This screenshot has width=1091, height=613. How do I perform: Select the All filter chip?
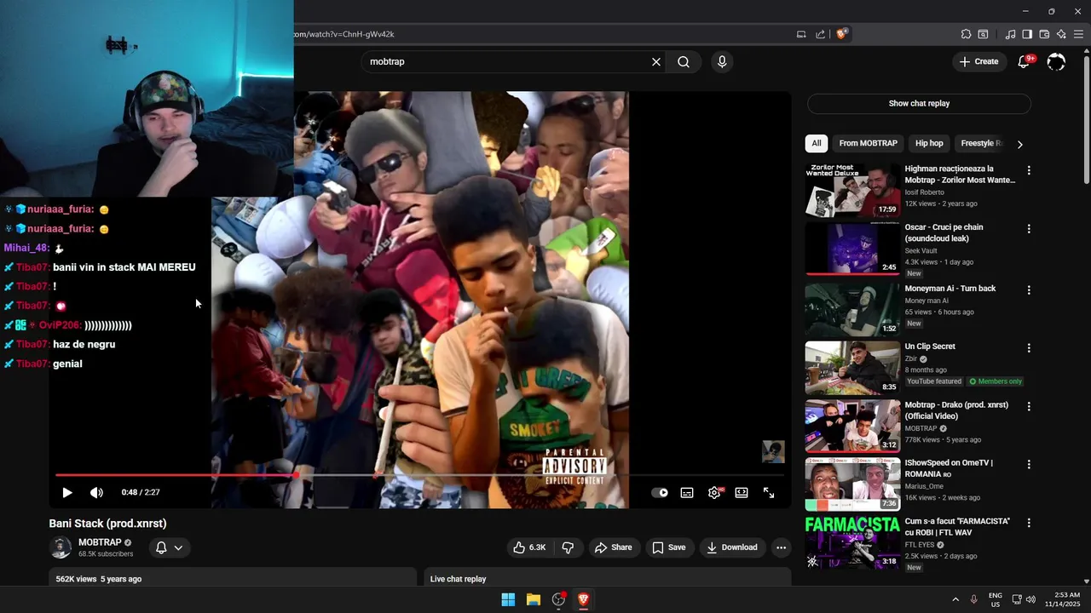817,143
